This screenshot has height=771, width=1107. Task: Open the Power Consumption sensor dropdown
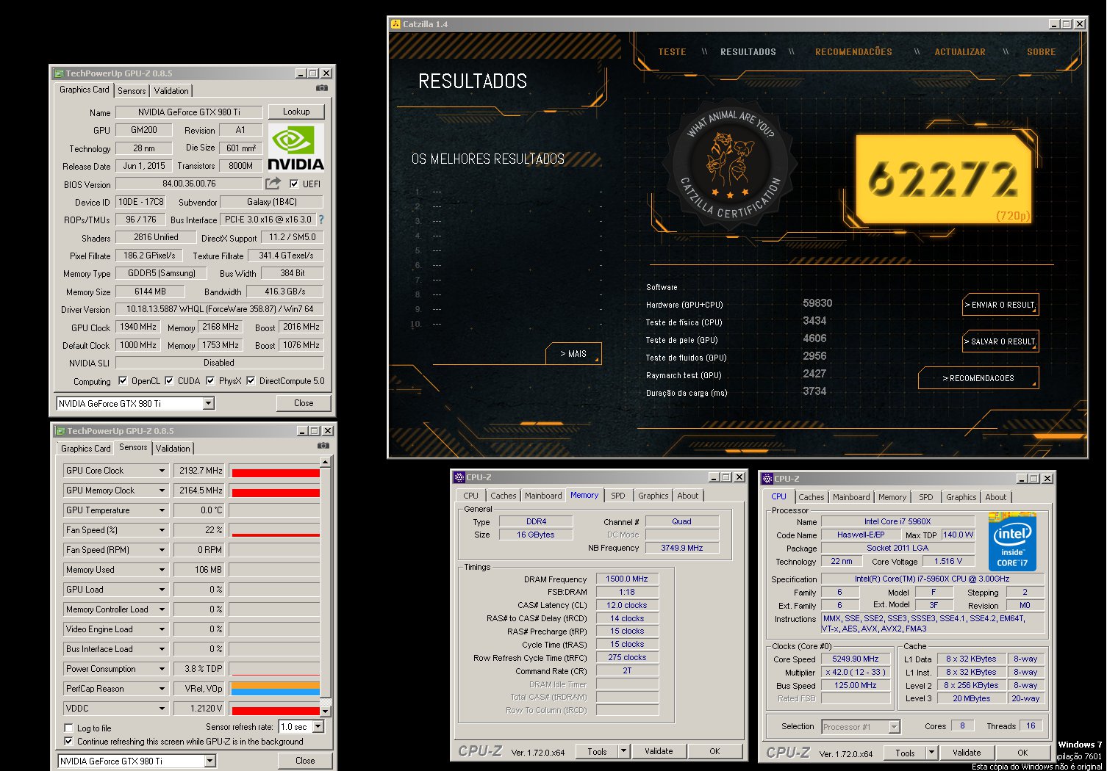coord(162,669)
